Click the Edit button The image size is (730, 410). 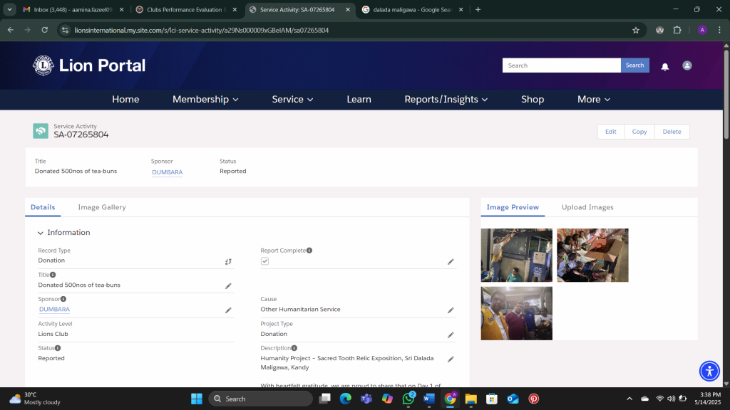[611, 132]
